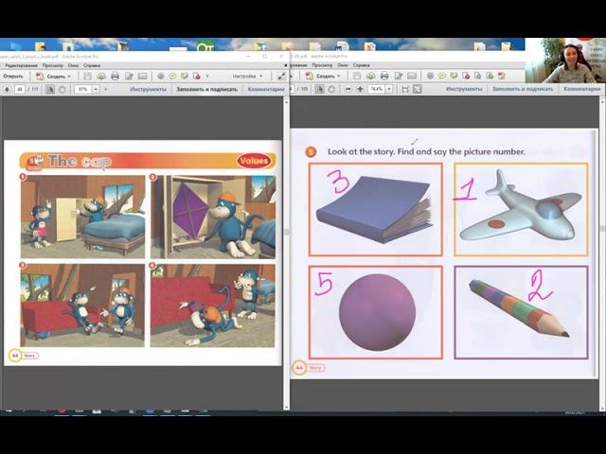
Task: Select the arrow selection tool in right window
Action: pyautogui.click(x=319, y=89)
